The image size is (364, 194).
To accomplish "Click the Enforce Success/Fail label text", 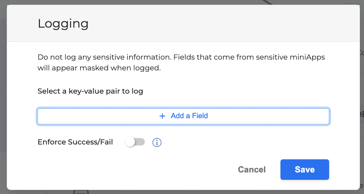I will click(x=75, y=142).
